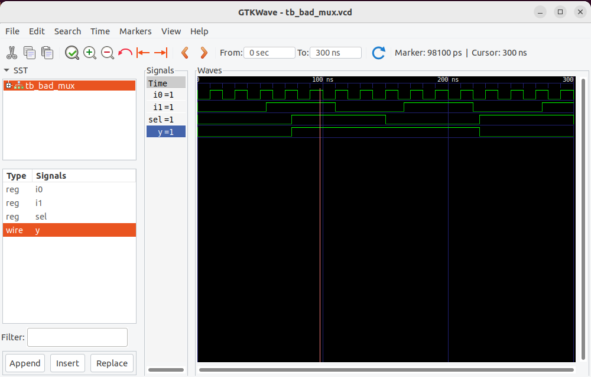Click inside the Filter text field
Image resolution: width=591 pixels, height=377 pixels.
click(77, 337)
